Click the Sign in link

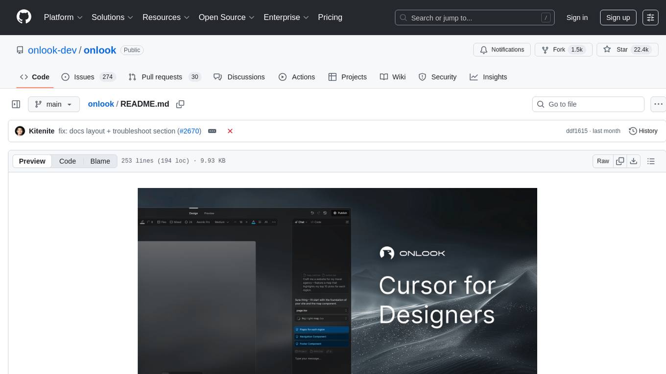[x=577, y=18]
